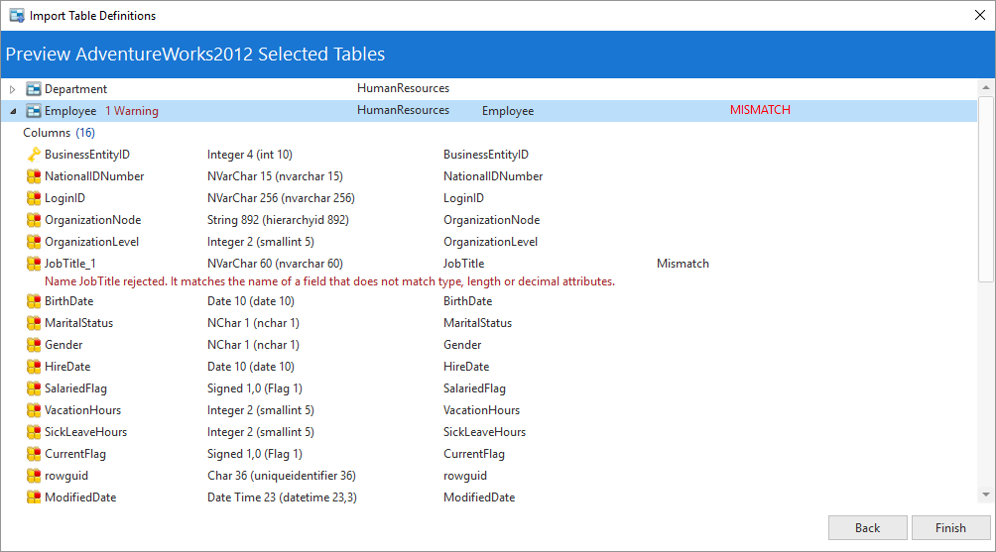Click the VacationHours column icon

[x=34, y=410]
